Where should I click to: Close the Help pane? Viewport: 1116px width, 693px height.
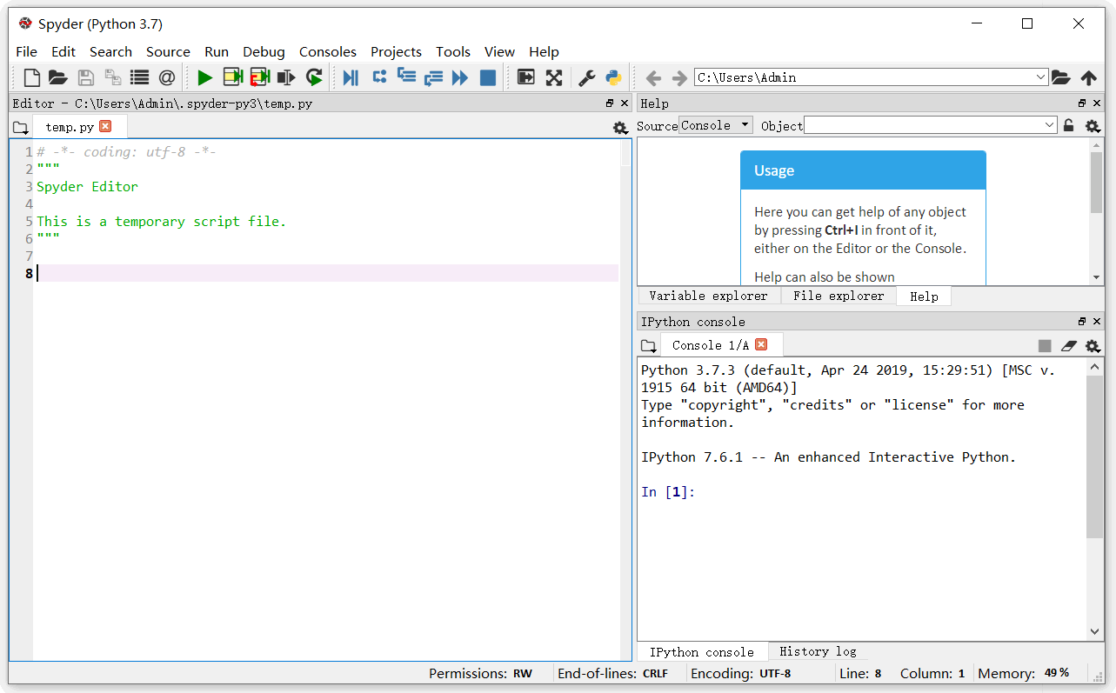click(1096, 103)
